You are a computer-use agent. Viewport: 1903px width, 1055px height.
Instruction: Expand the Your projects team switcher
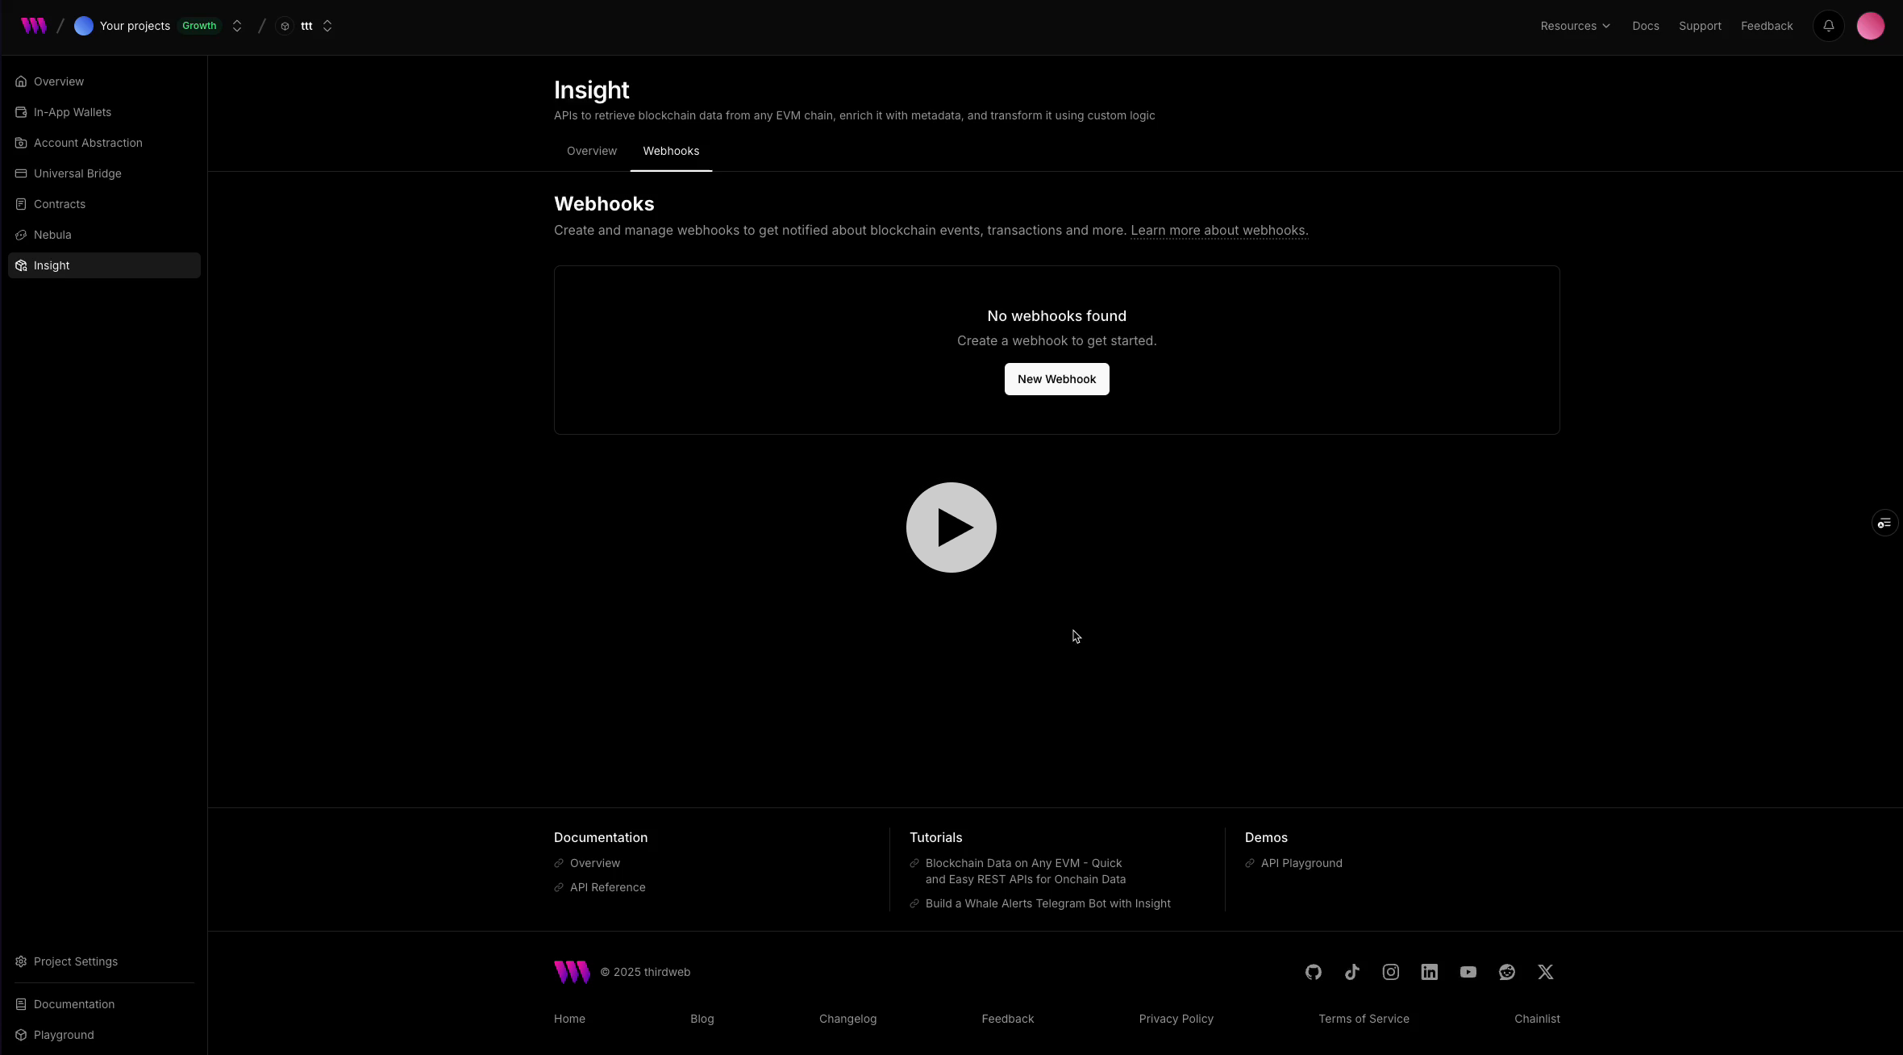[x=237, y=26]
